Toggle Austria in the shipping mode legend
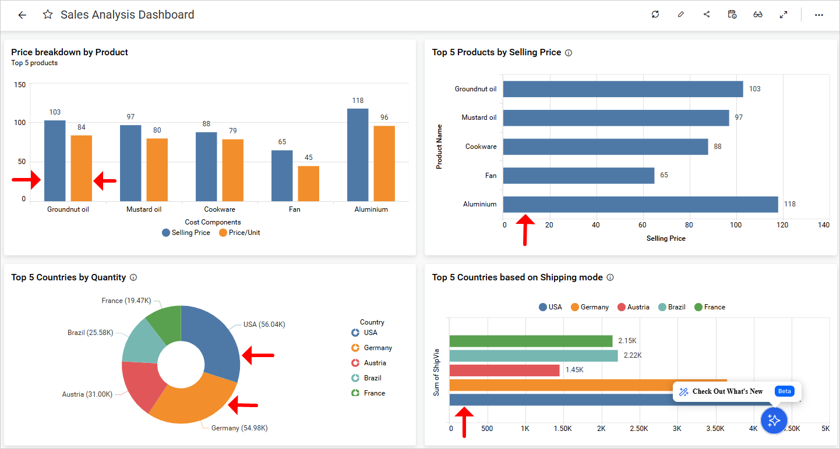 click(633, 307)
